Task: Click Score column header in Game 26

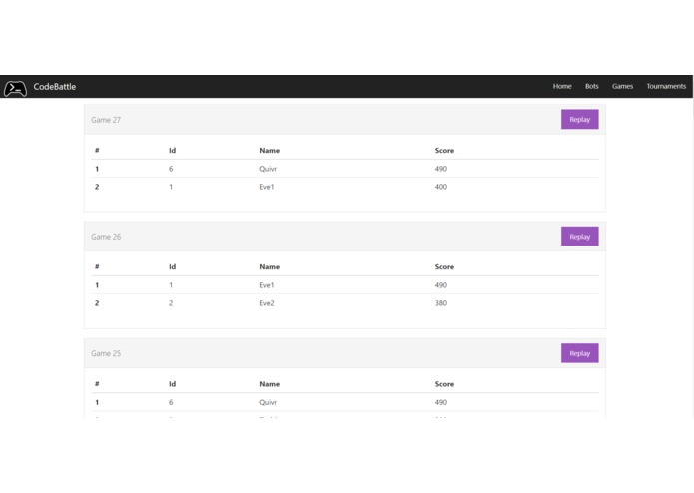Action: click(x=444, y=267)
